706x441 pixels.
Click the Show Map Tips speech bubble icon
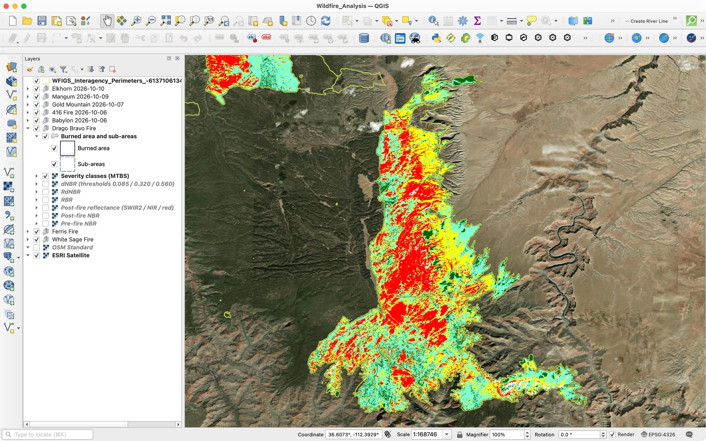click(531, 21)
